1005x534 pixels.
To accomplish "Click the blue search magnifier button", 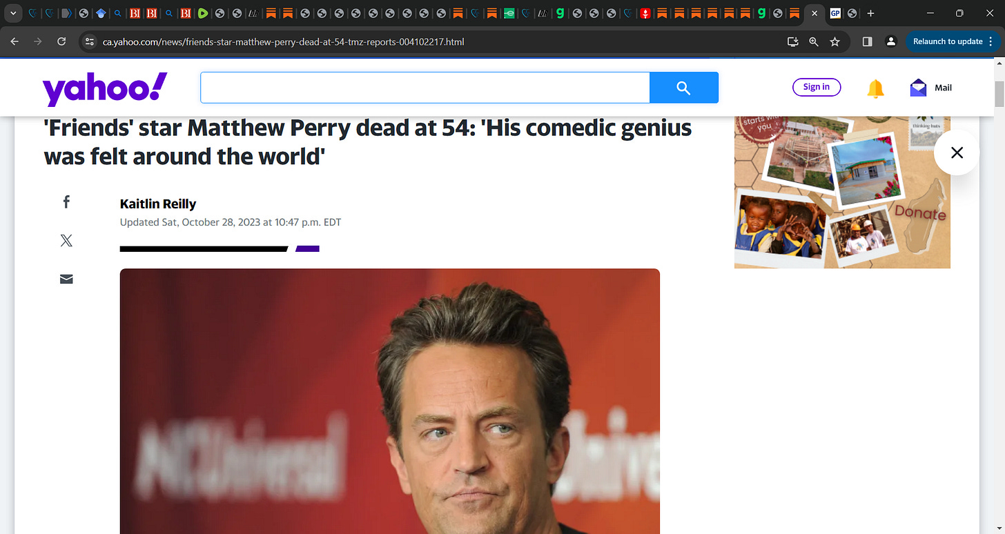I will coord(683,88).
